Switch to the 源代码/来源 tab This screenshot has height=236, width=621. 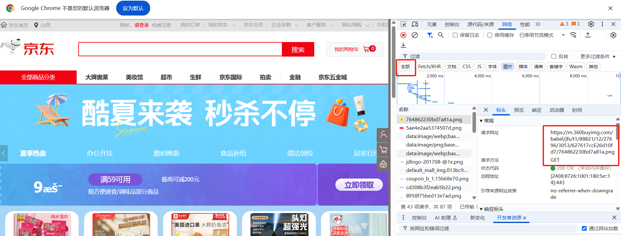click(481, 24)
